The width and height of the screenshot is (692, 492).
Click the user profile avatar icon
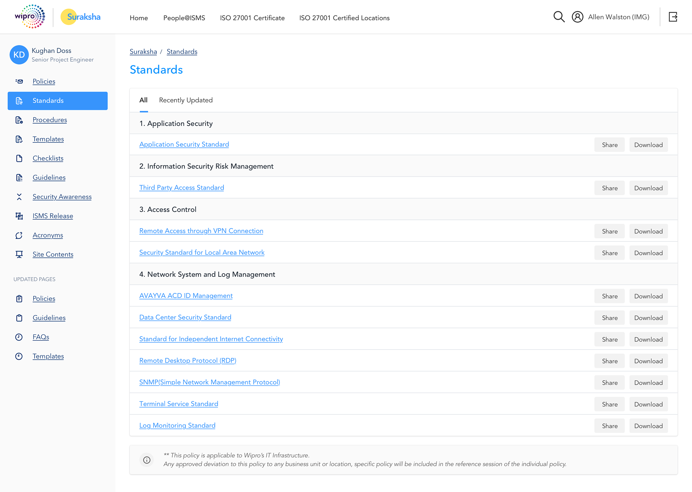[x=577, y=17]
